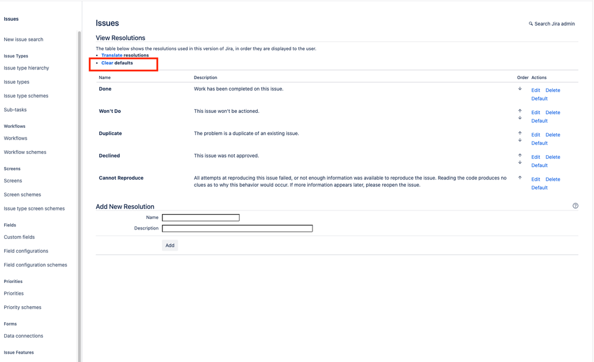Viewport: 594px width, 362px height.
Task: Select Clear defaults
Action: pyautogui.click(x=116, y=62)
